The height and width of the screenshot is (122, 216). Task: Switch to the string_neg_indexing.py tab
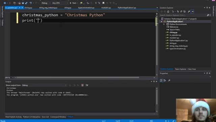click(x=48, y=8)
